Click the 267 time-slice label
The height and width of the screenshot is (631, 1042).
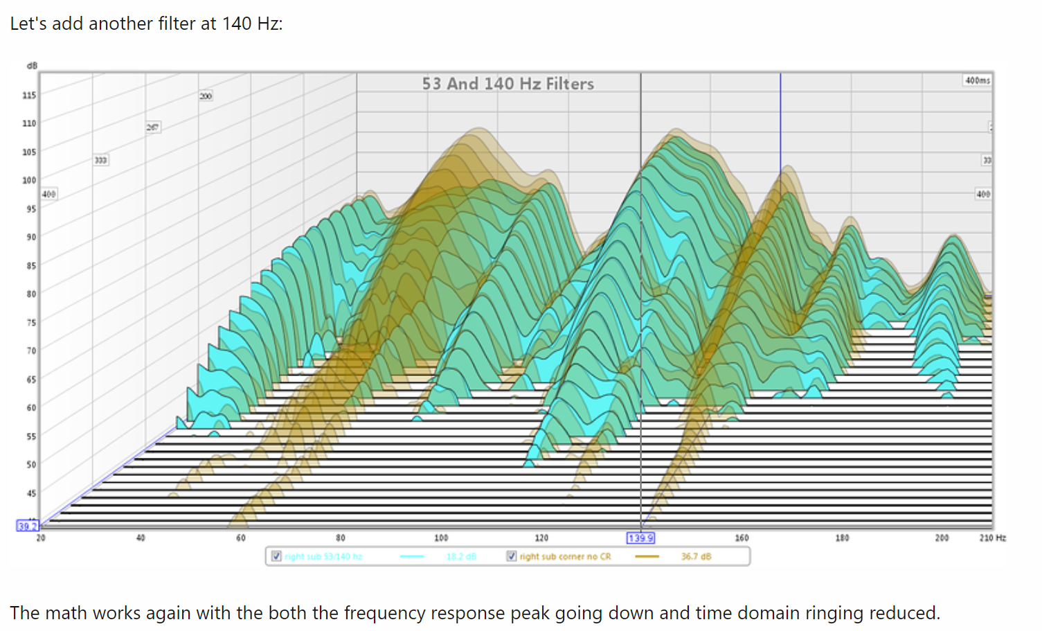click(x=152, y=127)
